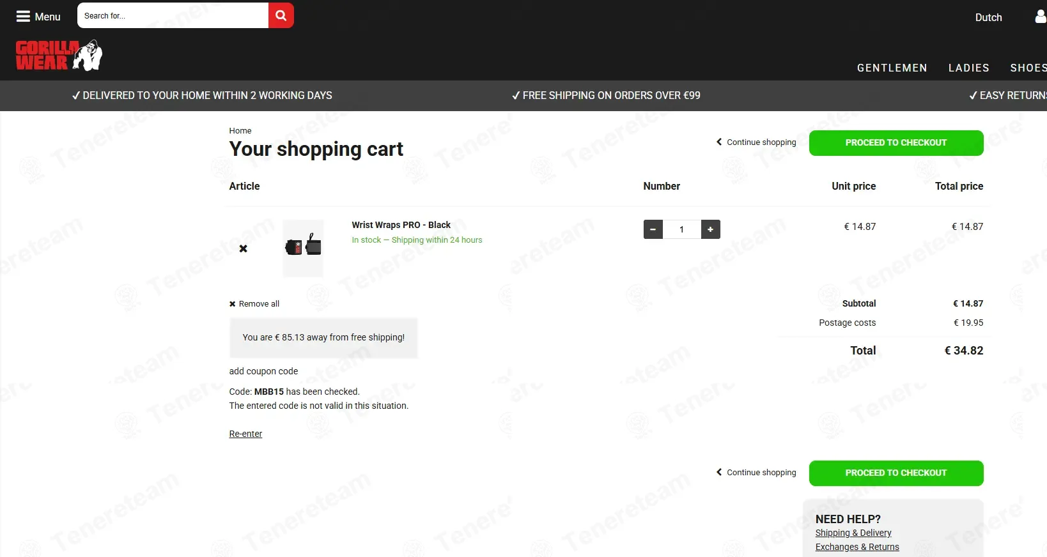Click the bottom PROCEED TO CHECKOUT button
Image resolution: width=1047 pixels, height=557 pixels.
coord(896,473)
